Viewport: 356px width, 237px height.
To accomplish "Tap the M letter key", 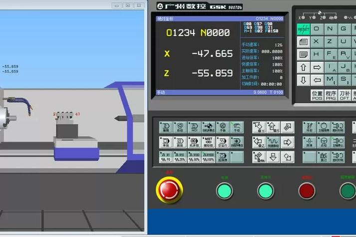I will coord(331,80).
